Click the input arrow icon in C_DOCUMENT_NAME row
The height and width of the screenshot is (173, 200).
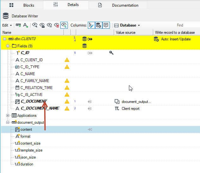[x=89, y=109]
